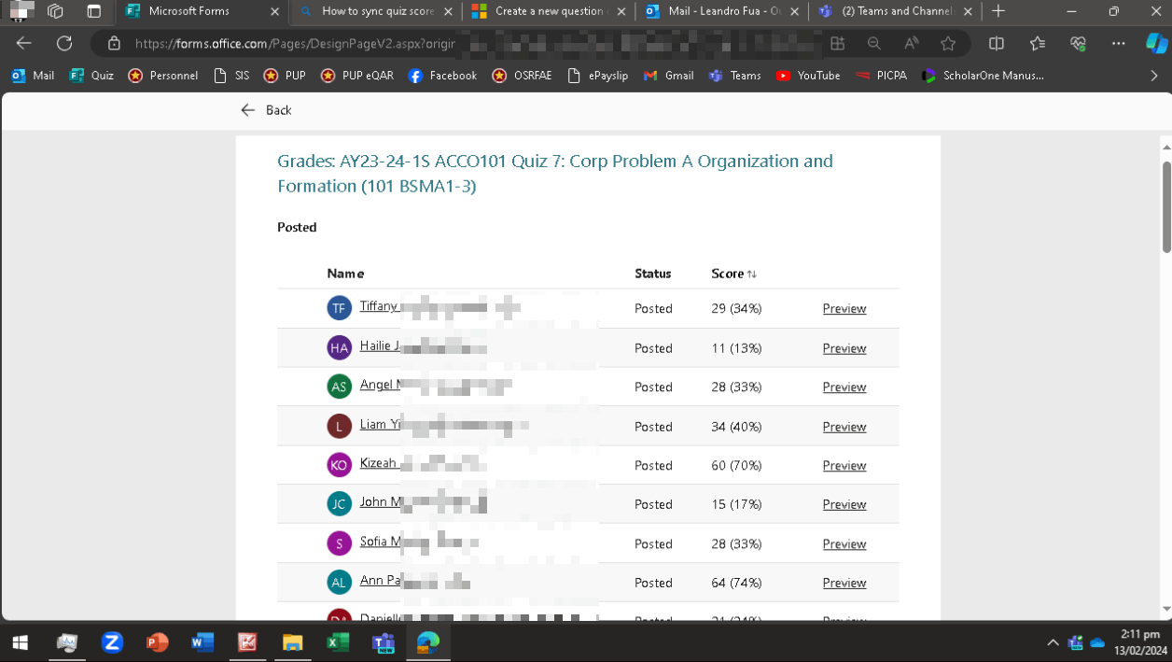1172x662 pixels.
Task: Open the YouTube bookmark
Action: click(x=808, y=76)
